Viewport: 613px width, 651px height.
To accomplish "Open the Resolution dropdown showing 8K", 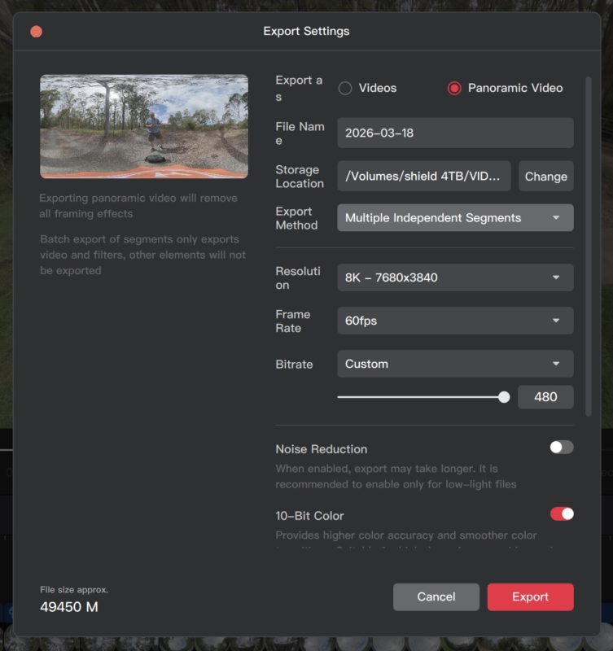I will coord(455,277).
